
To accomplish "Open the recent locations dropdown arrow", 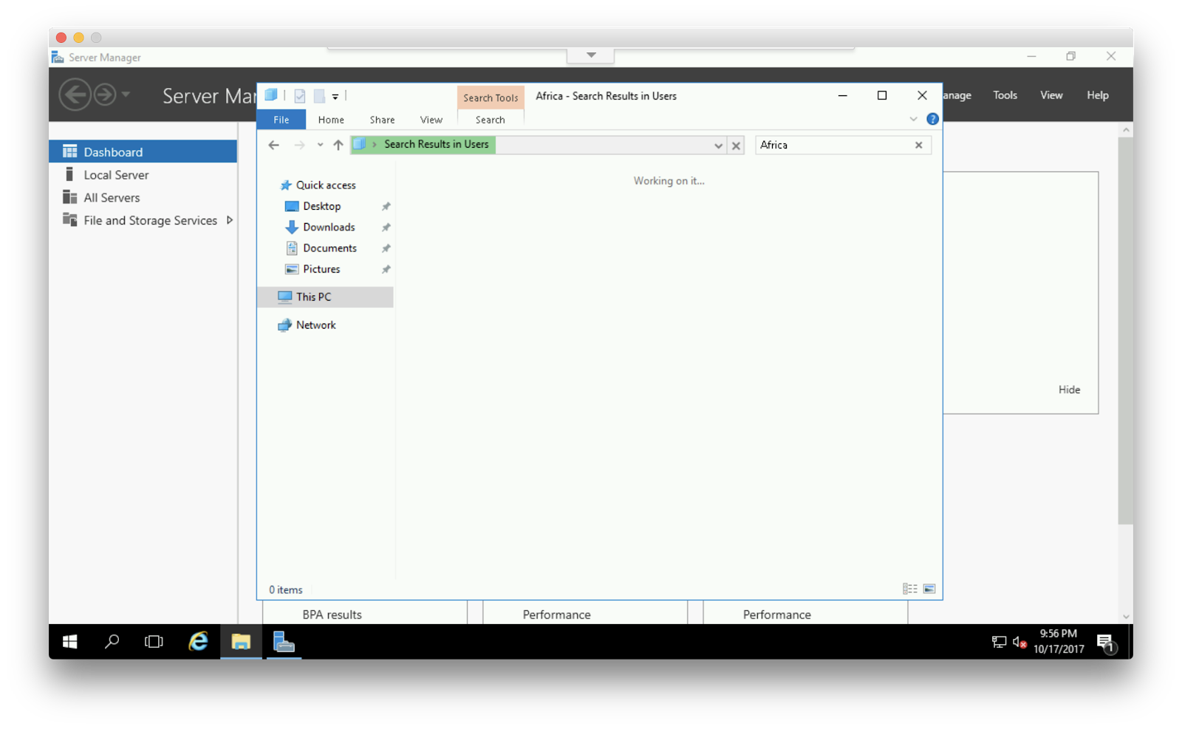I will tap(320, 146).
